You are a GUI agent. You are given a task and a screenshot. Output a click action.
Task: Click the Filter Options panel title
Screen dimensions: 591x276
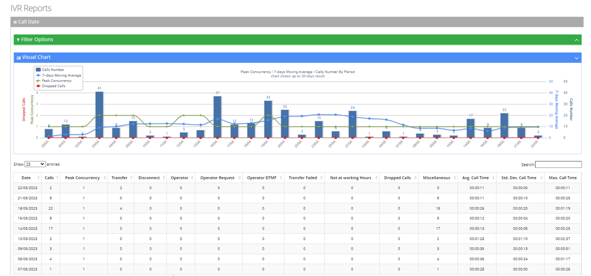37,40
